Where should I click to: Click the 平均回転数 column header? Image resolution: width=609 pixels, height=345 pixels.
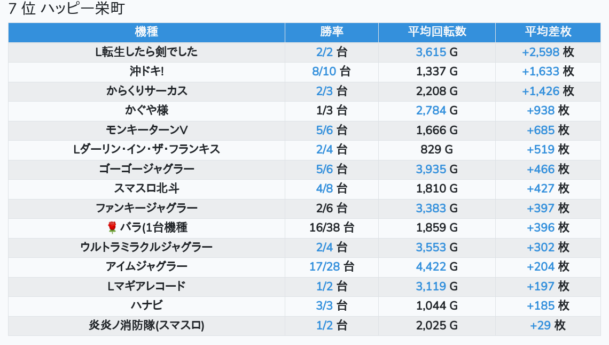pyautogui.click(x=437, y=32)
